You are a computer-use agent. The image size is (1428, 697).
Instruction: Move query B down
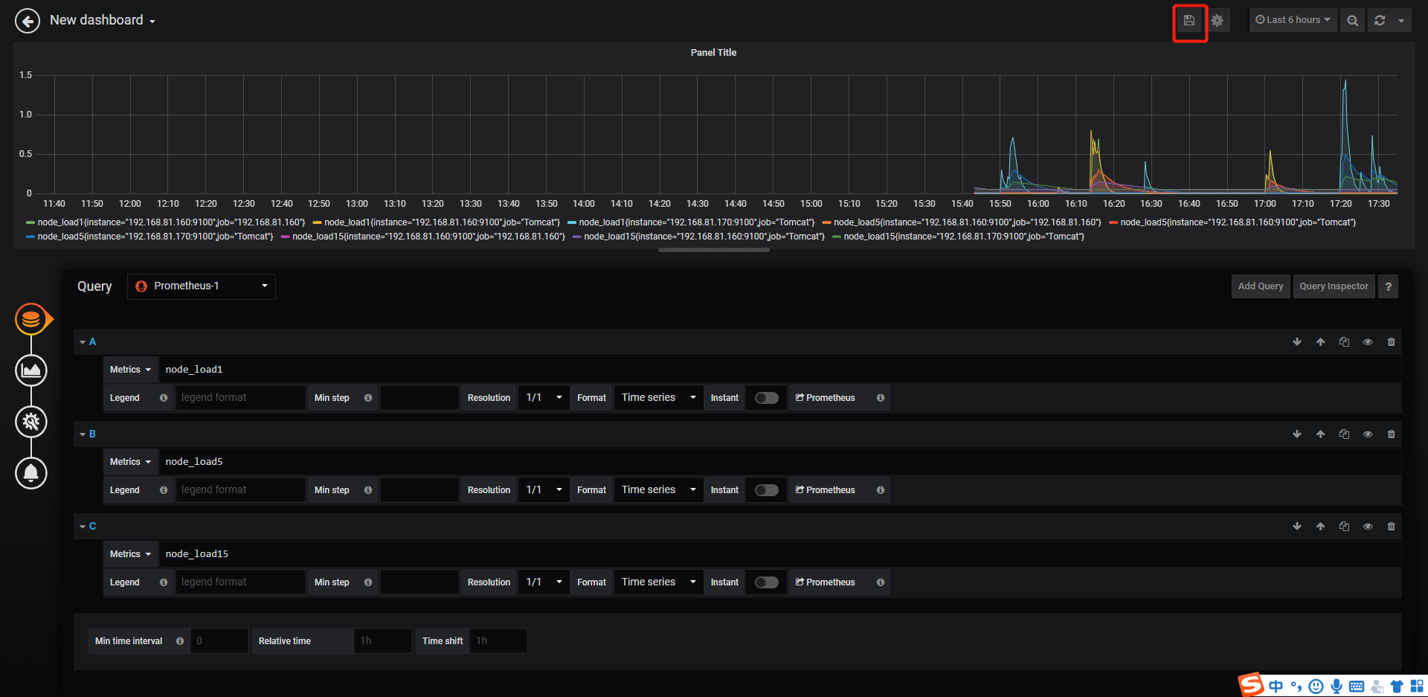coord(1297,434)
